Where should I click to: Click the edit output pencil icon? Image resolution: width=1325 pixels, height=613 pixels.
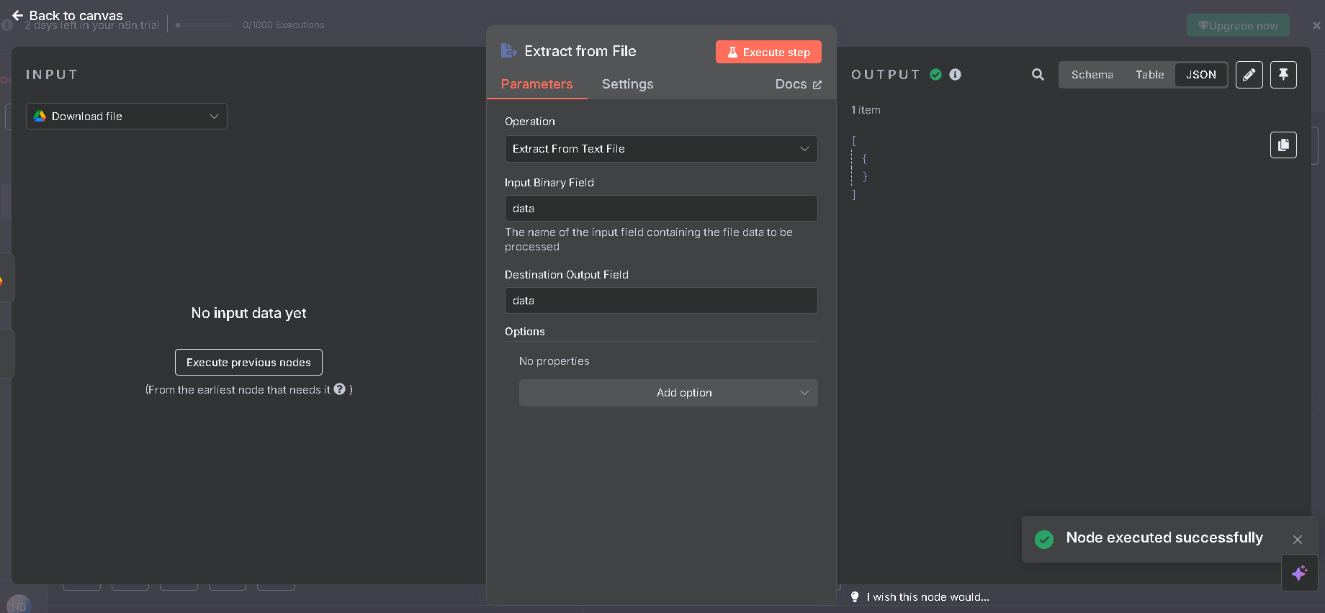point(1249,75)
